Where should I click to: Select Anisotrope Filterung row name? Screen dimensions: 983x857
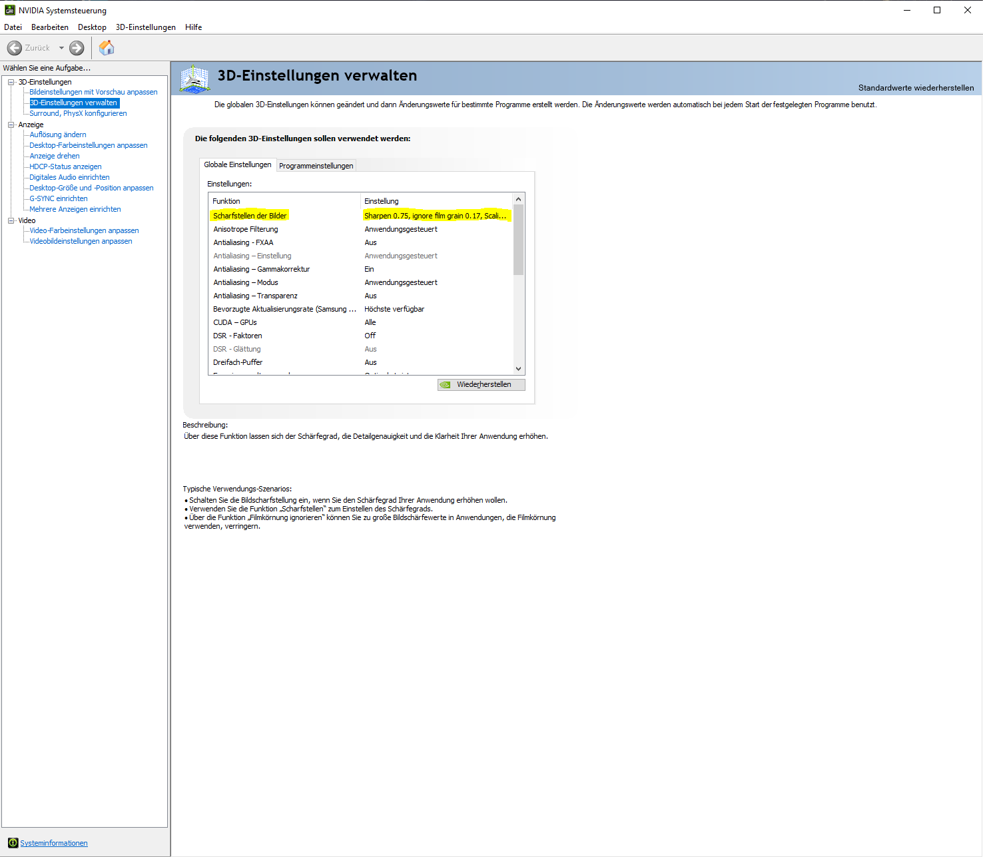click(246, 229)
